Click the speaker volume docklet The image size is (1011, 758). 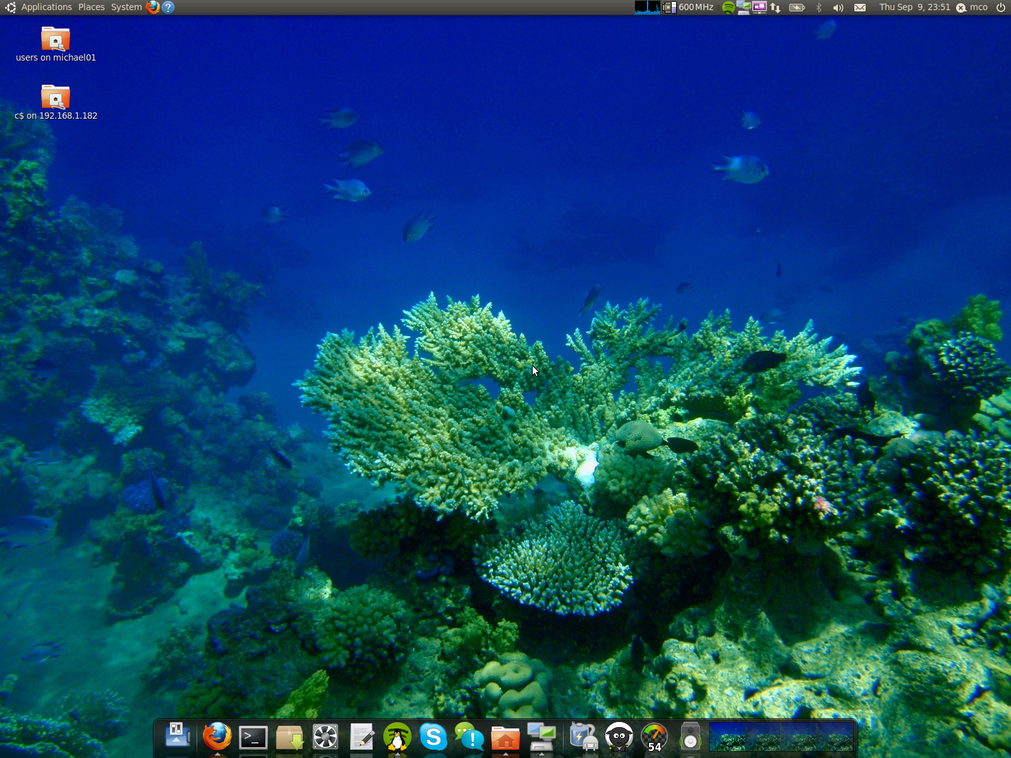point(691,737)
